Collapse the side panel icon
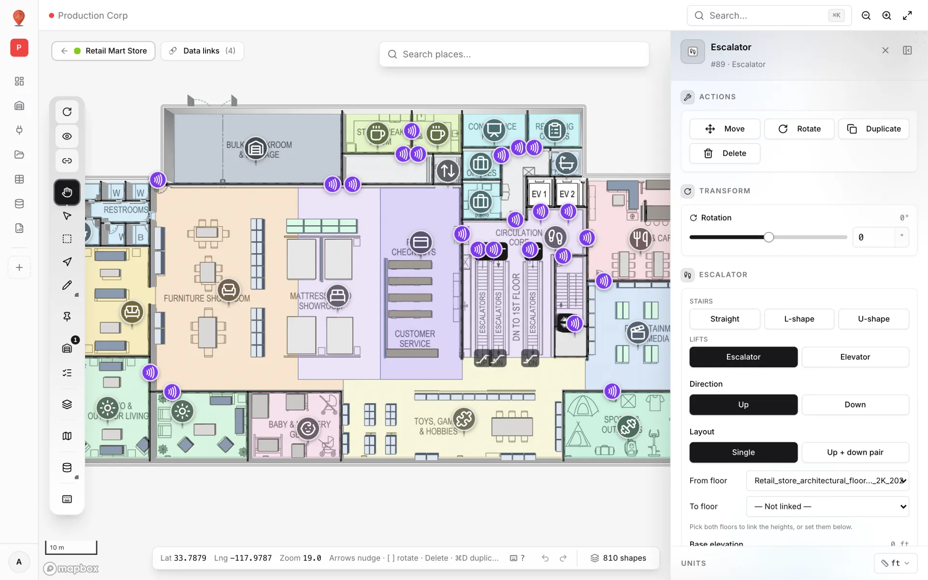This screenshot has width=928, height=580. [x=907, y=50]
